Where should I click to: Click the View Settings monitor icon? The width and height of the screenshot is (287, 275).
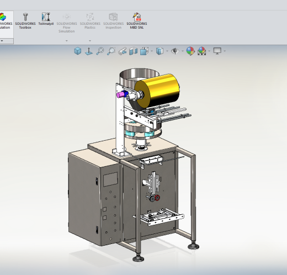tap(217, 51)
